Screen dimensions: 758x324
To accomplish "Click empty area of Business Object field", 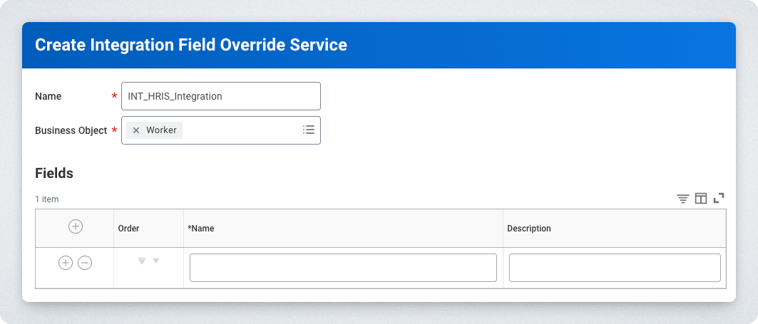I will tap(241, 130).
